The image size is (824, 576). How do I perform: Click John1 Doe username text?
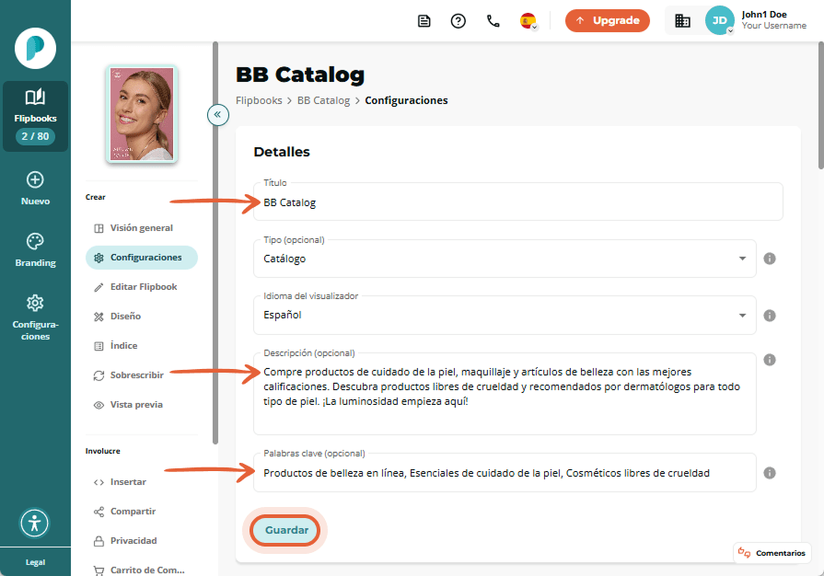click(x=764, y=15)
